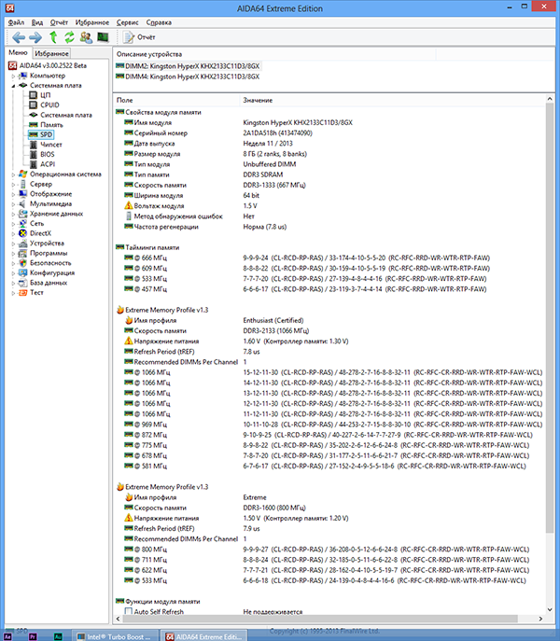This screenshot has height=641, width=560.
Task: Select the DirectX item in tree
Action: pyautogui.click(x=40, y=233)
